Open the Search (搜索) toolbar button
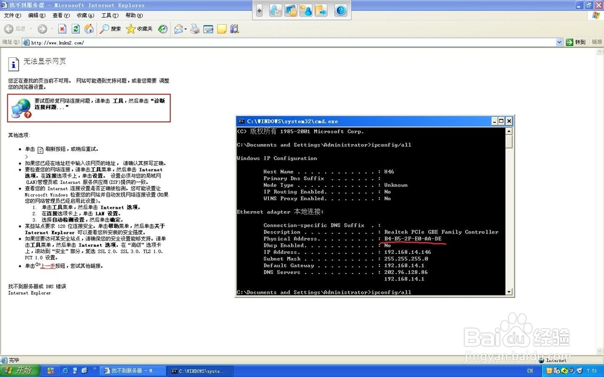The height and width of the screenshot is (377, 604). point(110,29)
